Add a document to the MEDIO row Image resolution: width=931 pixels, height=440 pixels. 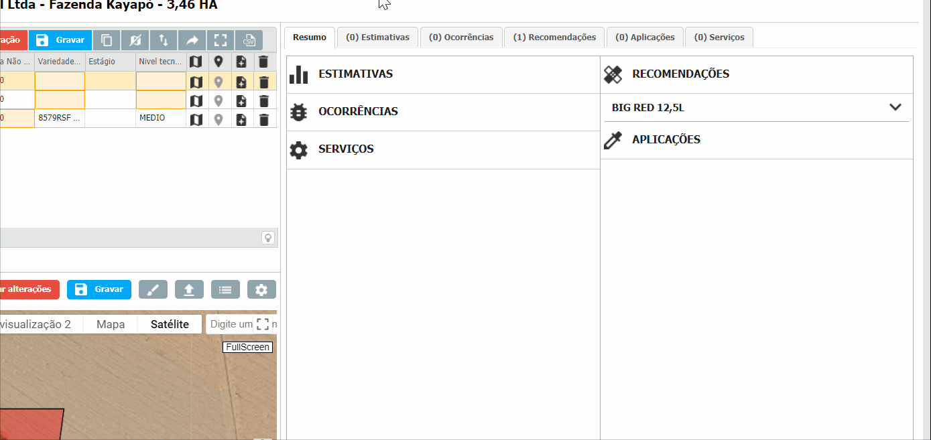pyautogui.click(x=241, y=119)
